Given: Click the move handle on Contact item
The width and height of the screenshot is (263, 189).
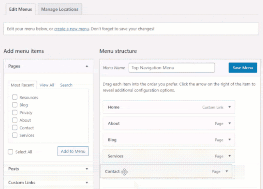Looking at the screenshot, I should point(124,172).
